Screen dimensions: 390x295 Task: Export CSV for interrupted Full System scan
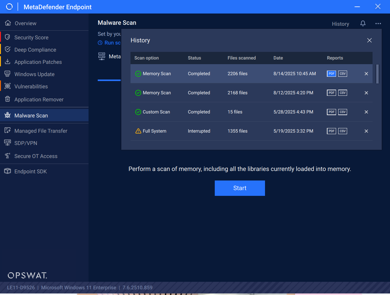[x=343, y=131]
